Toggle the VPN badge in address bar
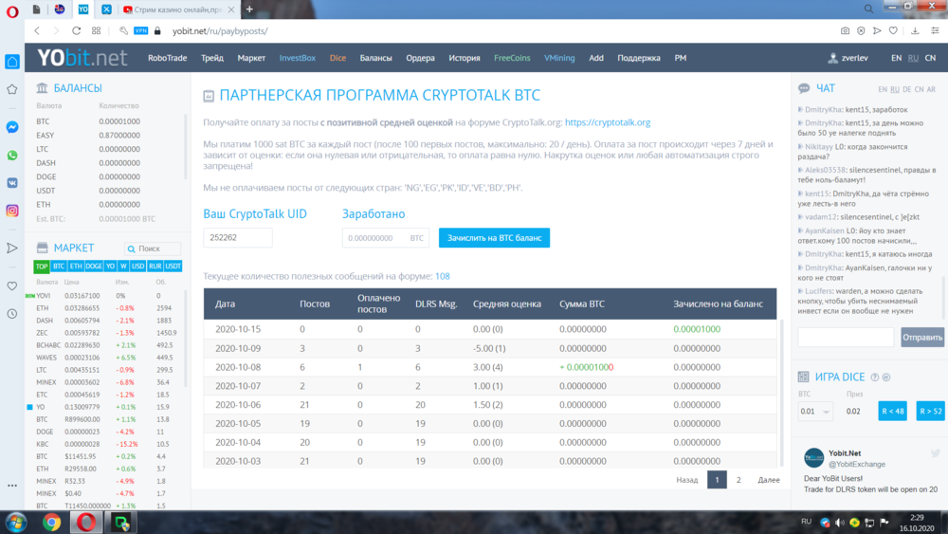This screenshot has width=948, height=534. pos(141,31)
